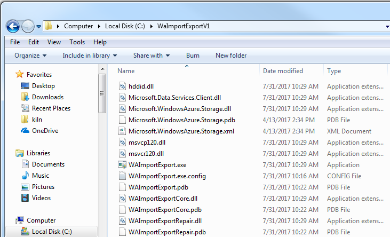Click the Burn toolbar button
Screen dimensions: 390x237
193,56
